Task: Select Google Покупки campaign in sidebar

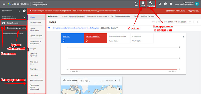Action: click(x=14, y=23)
